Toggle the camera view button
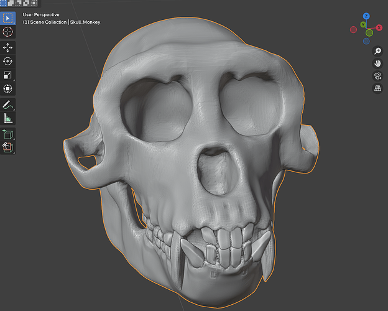Screen dimensions: 388x311 (377, 76)
